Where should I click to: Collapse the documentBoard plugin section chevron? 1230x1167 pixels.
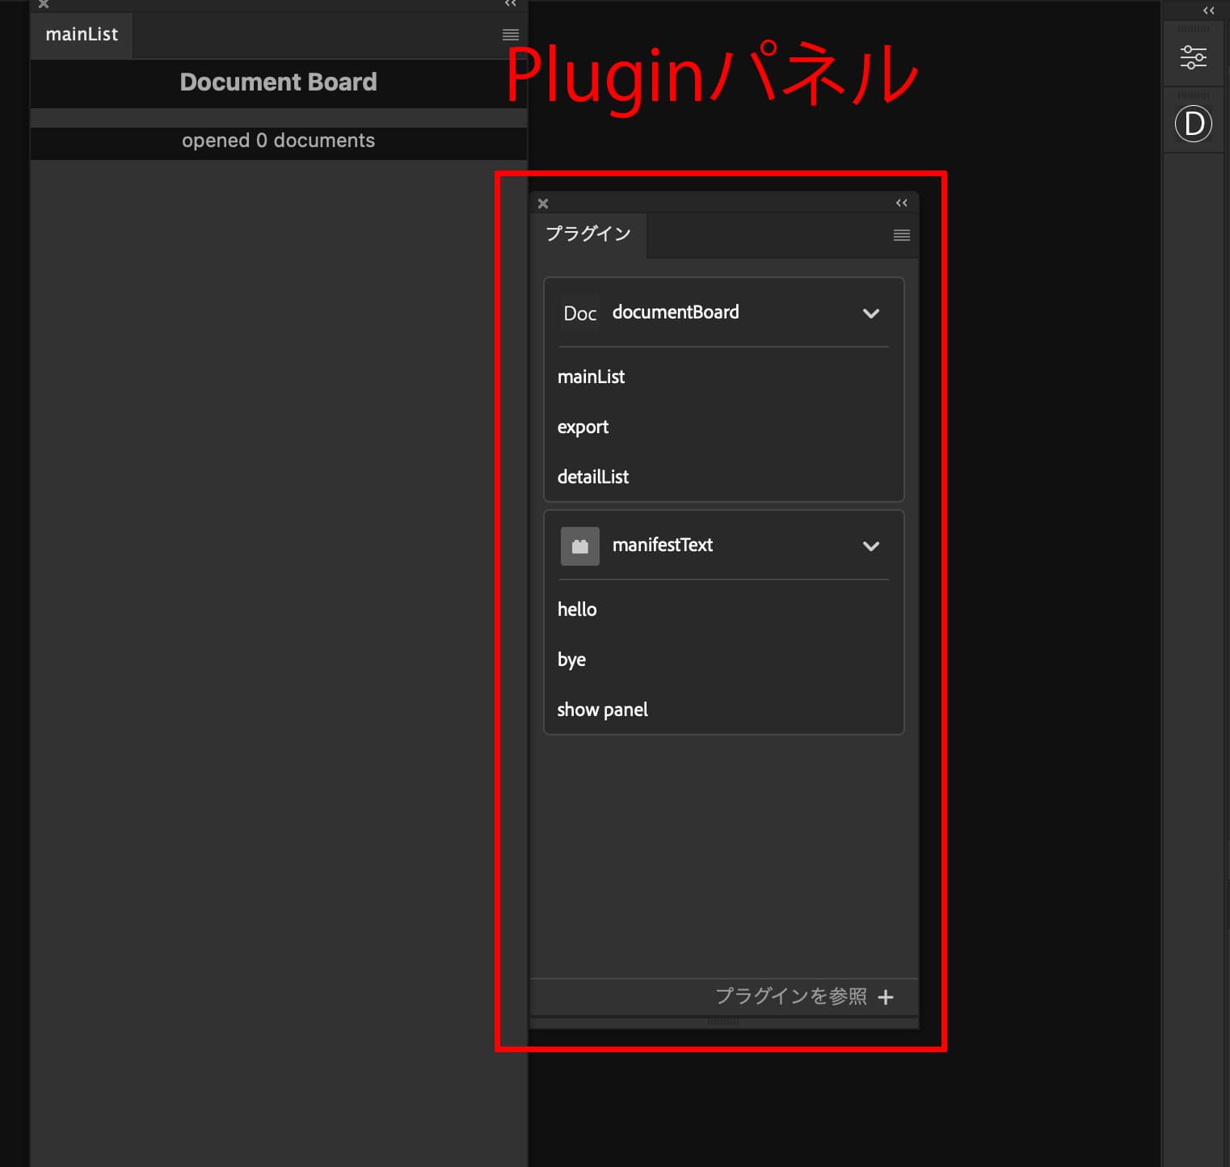[x=870, y=314]
